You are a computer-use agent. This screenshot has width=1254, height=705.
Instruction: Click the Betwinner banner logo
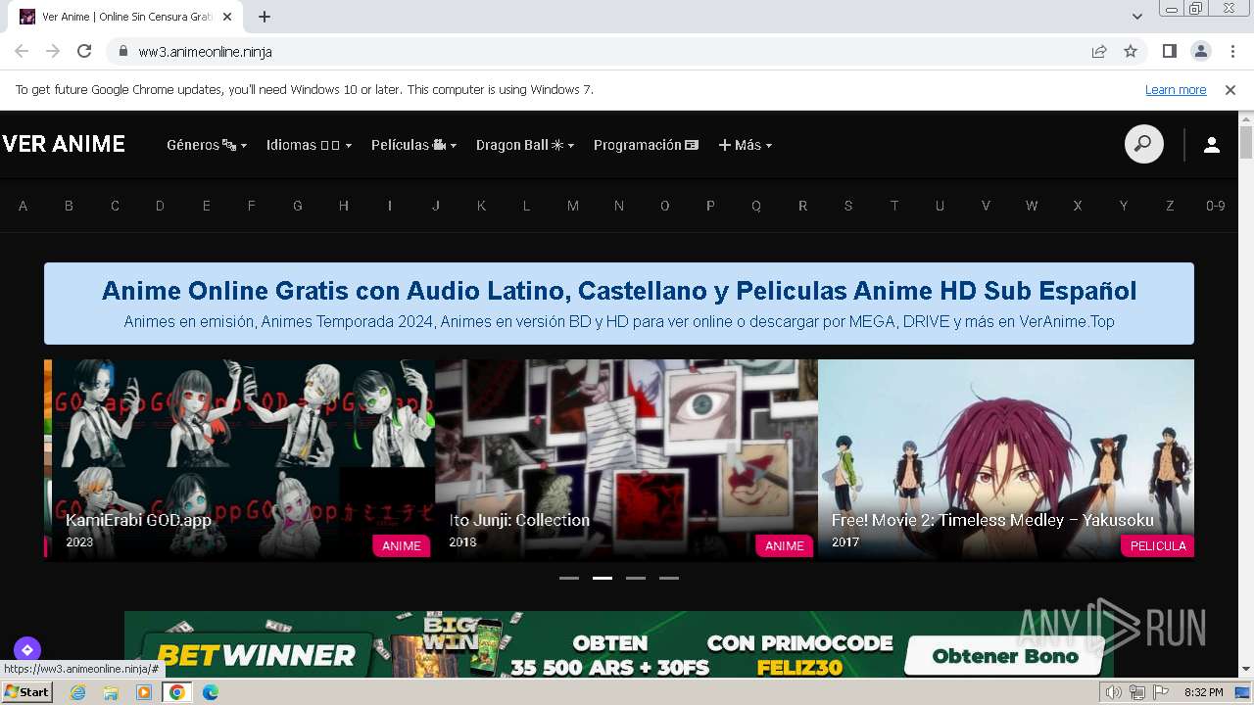click(x=256, y=655)
